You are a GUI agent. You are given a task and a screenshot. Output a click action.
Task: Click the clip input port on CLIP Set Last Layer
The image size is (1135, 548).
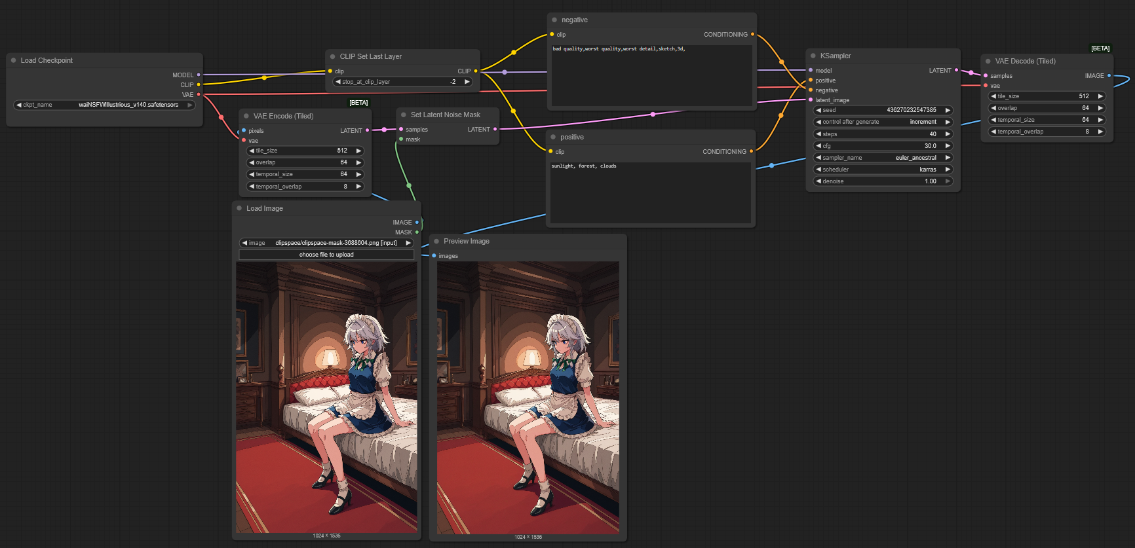pos(330,71)
